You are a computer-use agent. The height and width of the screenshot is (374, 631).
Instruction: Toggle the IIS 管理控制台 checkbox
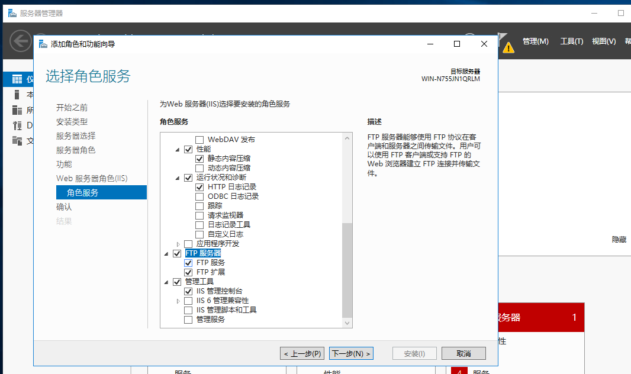[x=188, y=291]
